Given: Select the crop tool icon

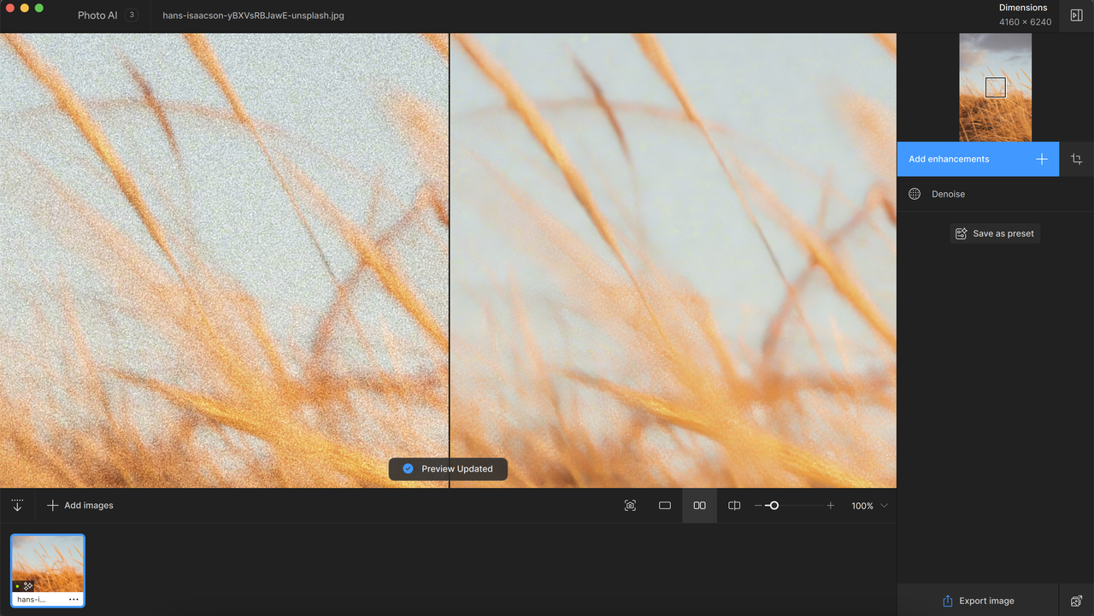Looking at the screenshot, I should coord(1076,159).
